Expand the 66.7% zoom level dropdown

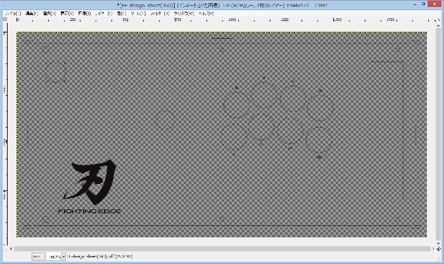pos(63,256)
